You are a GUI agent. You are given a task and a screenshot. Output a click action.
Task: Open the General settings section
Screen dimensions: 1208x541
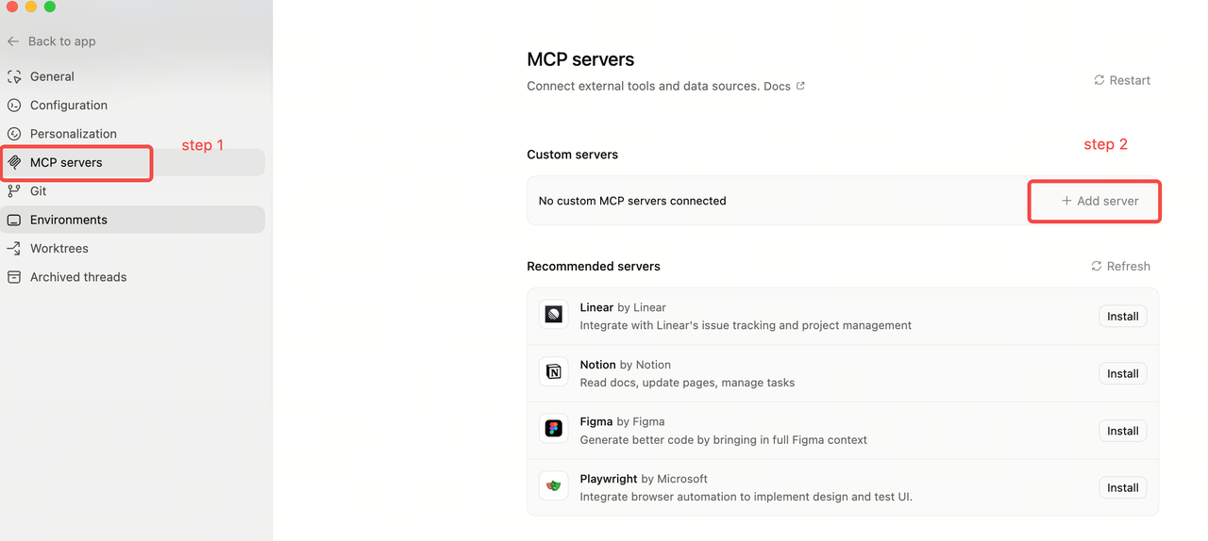pos(52,76)
